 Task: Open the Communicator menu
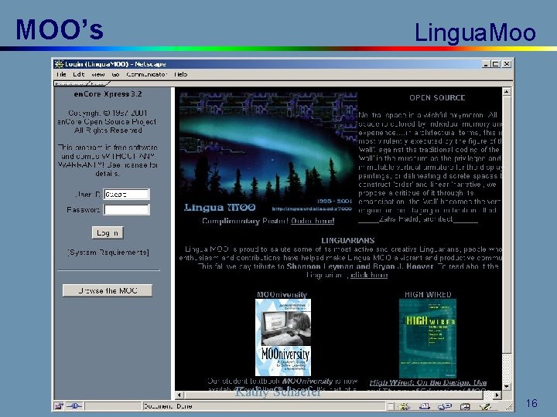[146, 74]
